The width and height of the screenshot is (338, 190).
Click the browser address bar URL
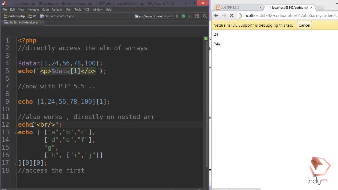(x=290, y=16)
